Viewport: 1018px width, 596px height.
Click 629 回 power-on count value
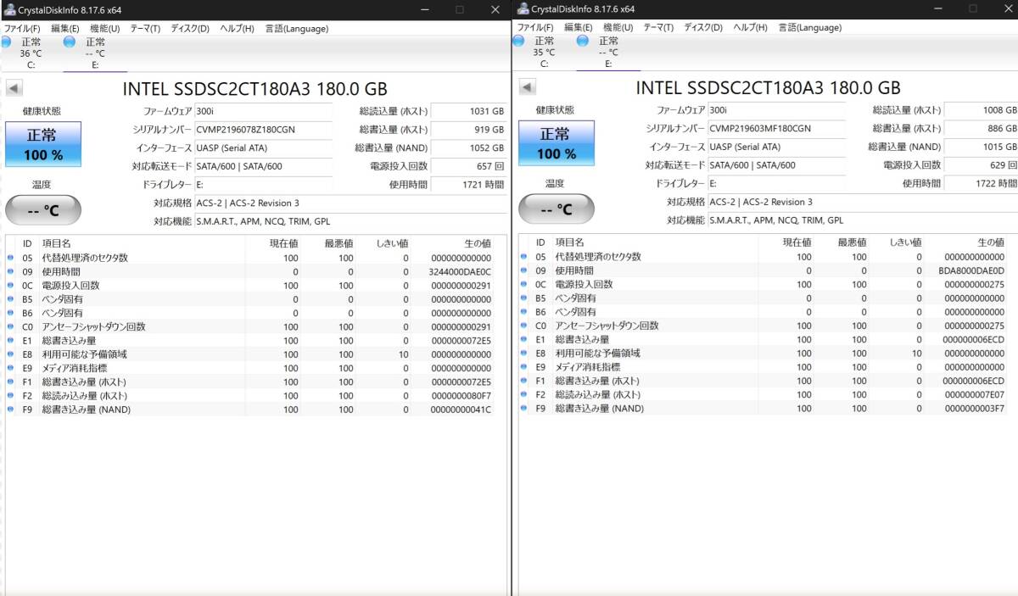point(982,165)
